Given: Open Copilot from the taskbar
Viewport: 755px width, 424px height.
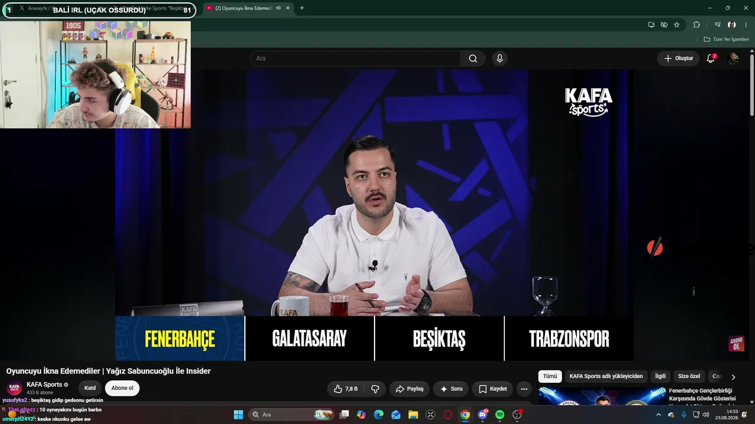Looking at the screenshot, I should tap(362, 415).
